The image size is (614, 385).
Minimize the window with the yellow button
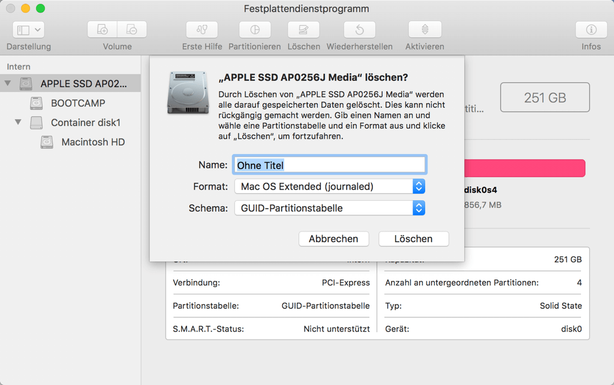(25, 8)
